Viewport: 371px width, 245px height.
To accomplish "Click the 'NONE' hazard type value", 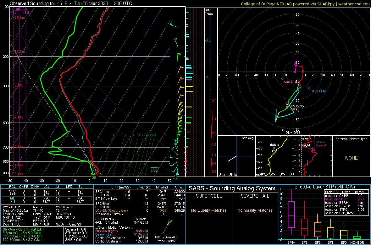I will click(351, 158).
